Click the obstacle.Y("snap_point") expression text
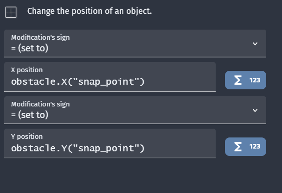Screen dimensions: 282x193 [78, 149]
